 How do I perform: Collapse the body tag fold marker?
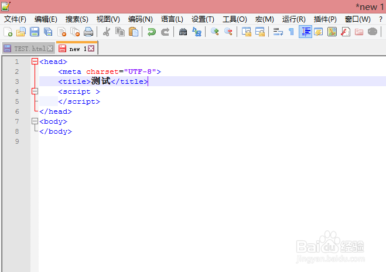pyautogui.click(x=35, y=121)
